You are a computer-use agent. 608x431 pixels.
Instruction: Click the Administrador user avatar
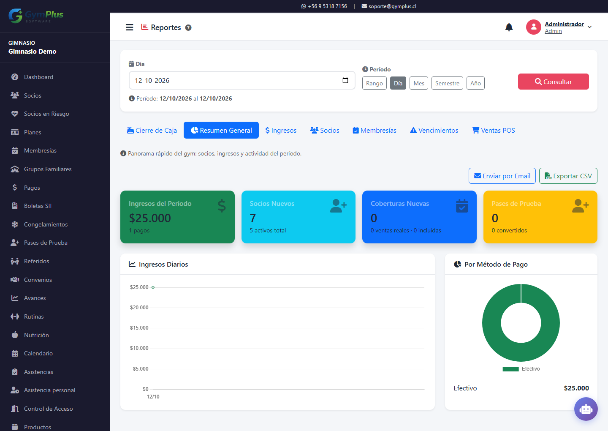pyautogui.click(x=534, y=27)
